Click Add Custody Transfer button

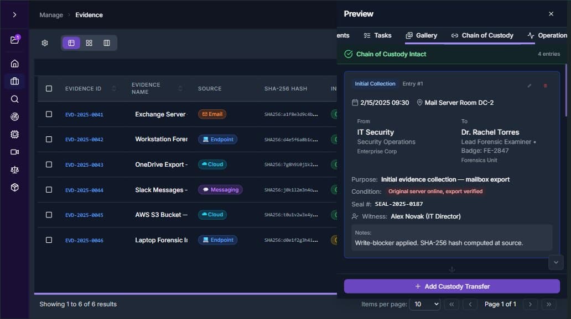click(452, 286)
